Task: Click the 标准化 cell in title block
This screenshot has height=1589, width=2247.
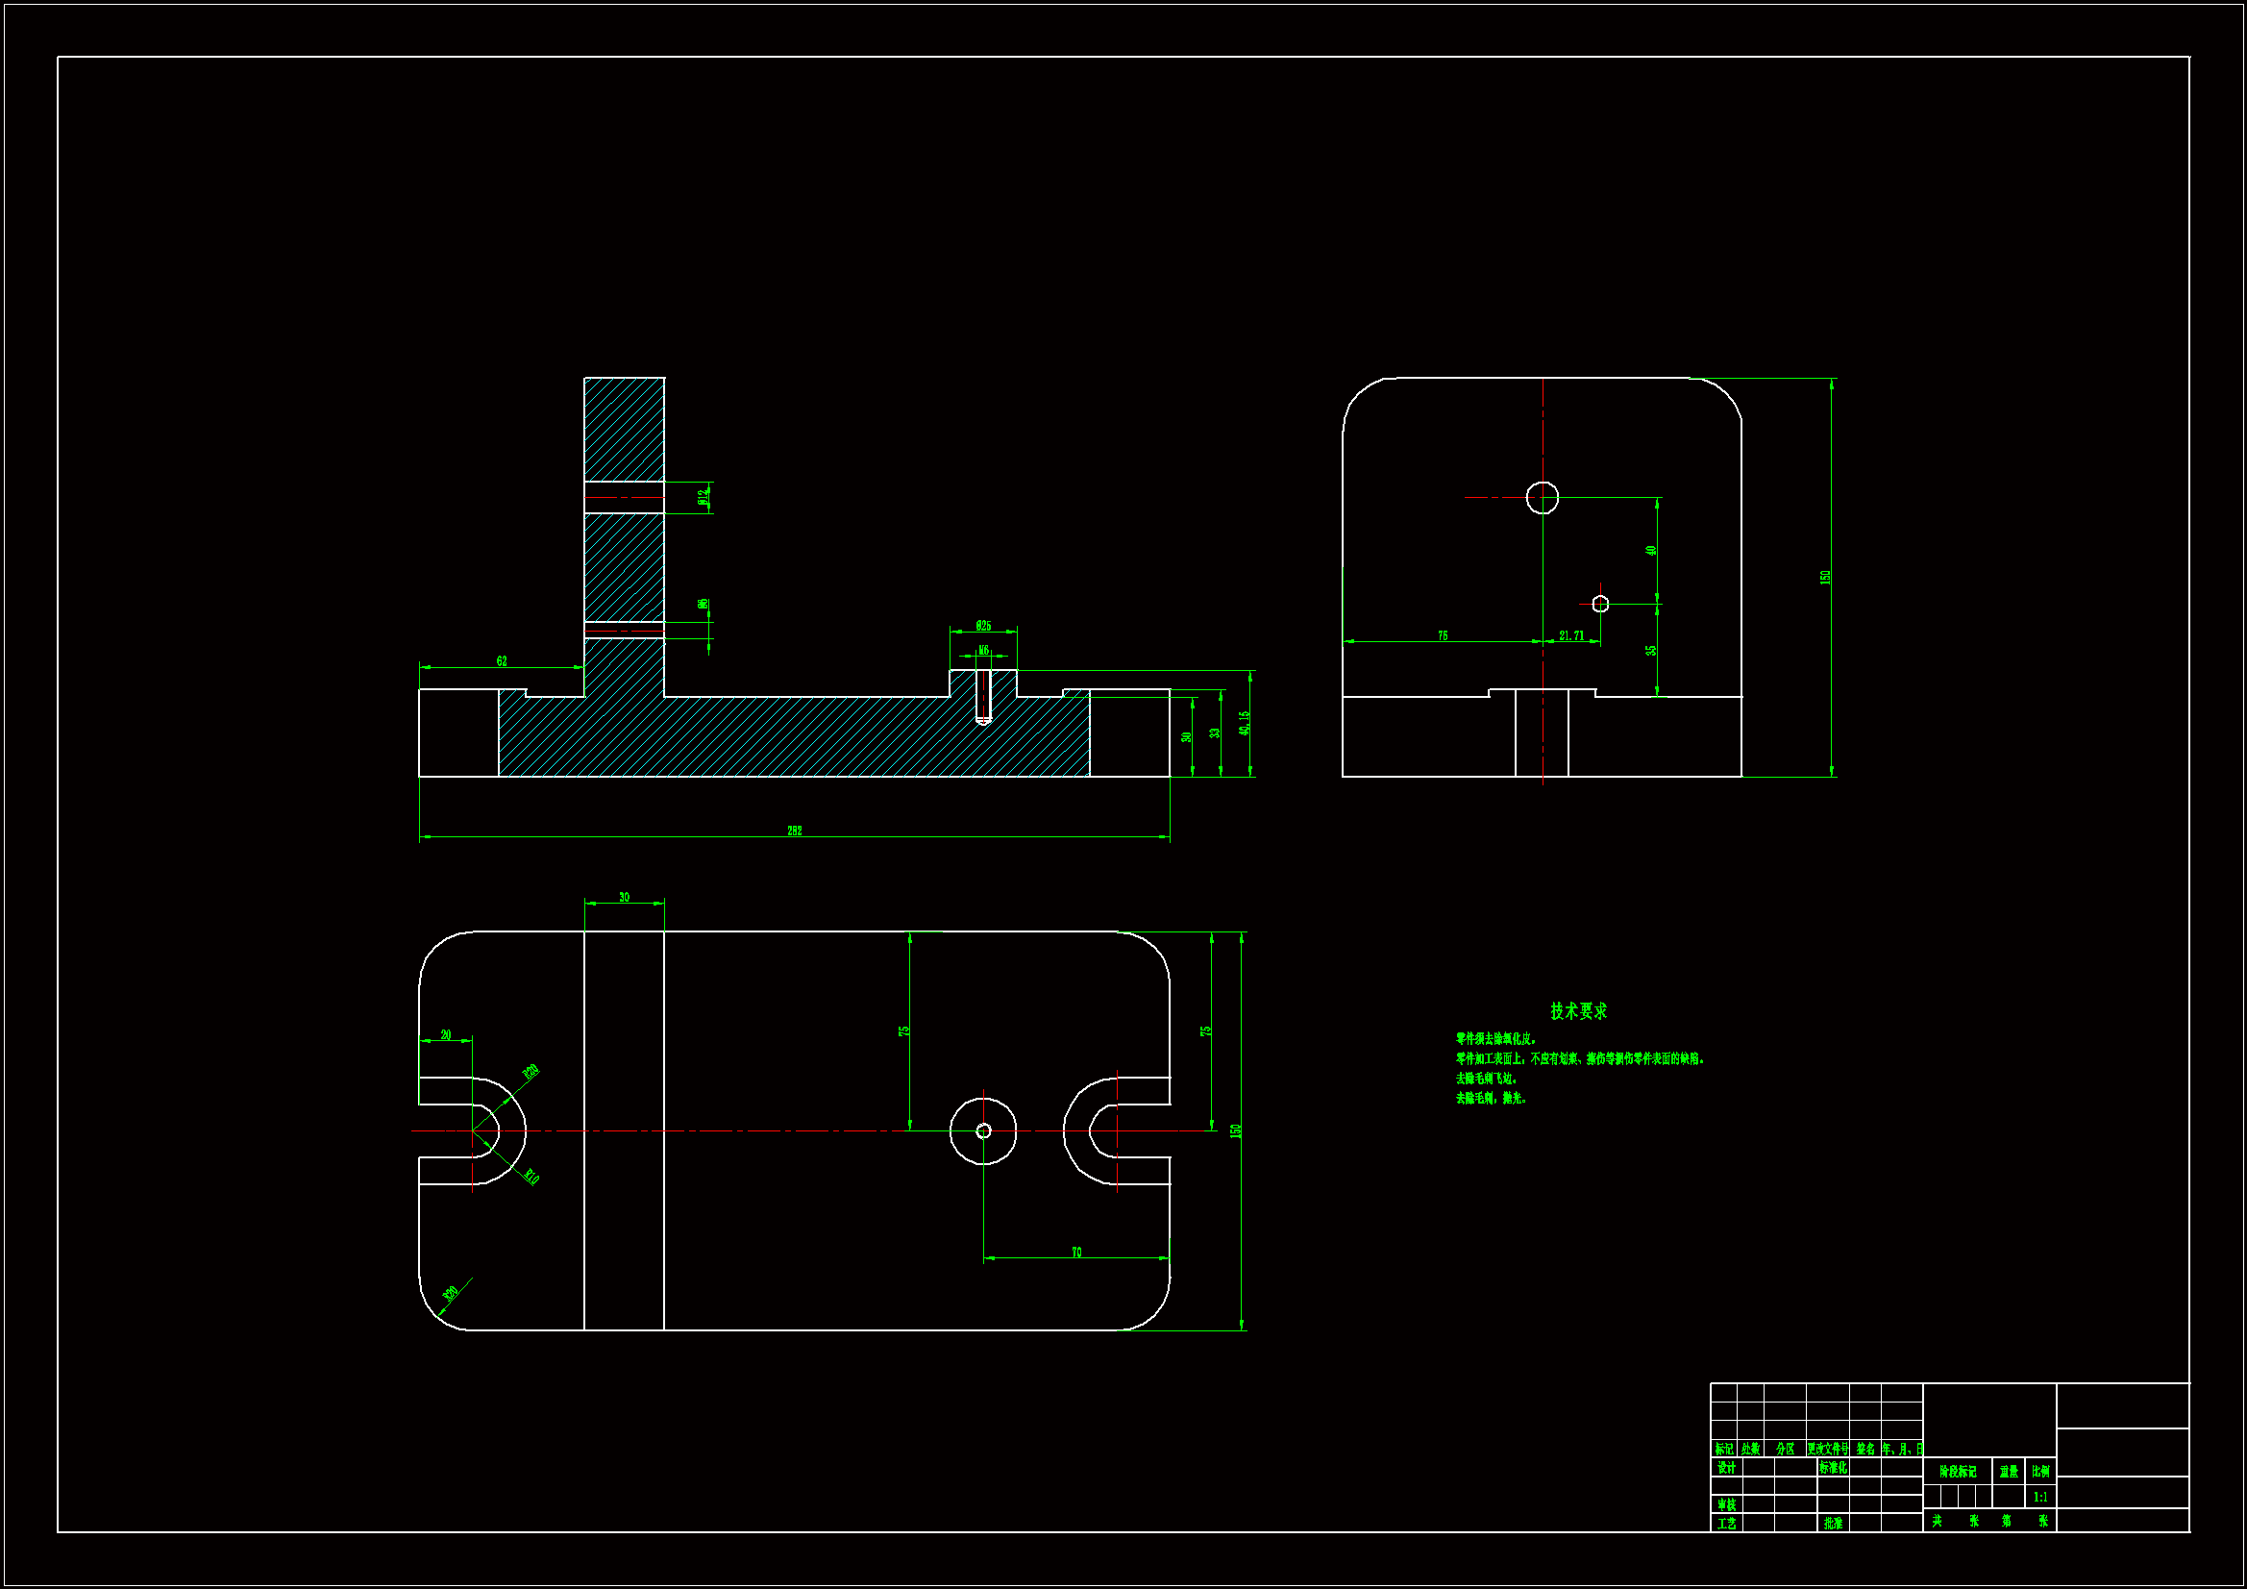Action: (1833, 1469)
